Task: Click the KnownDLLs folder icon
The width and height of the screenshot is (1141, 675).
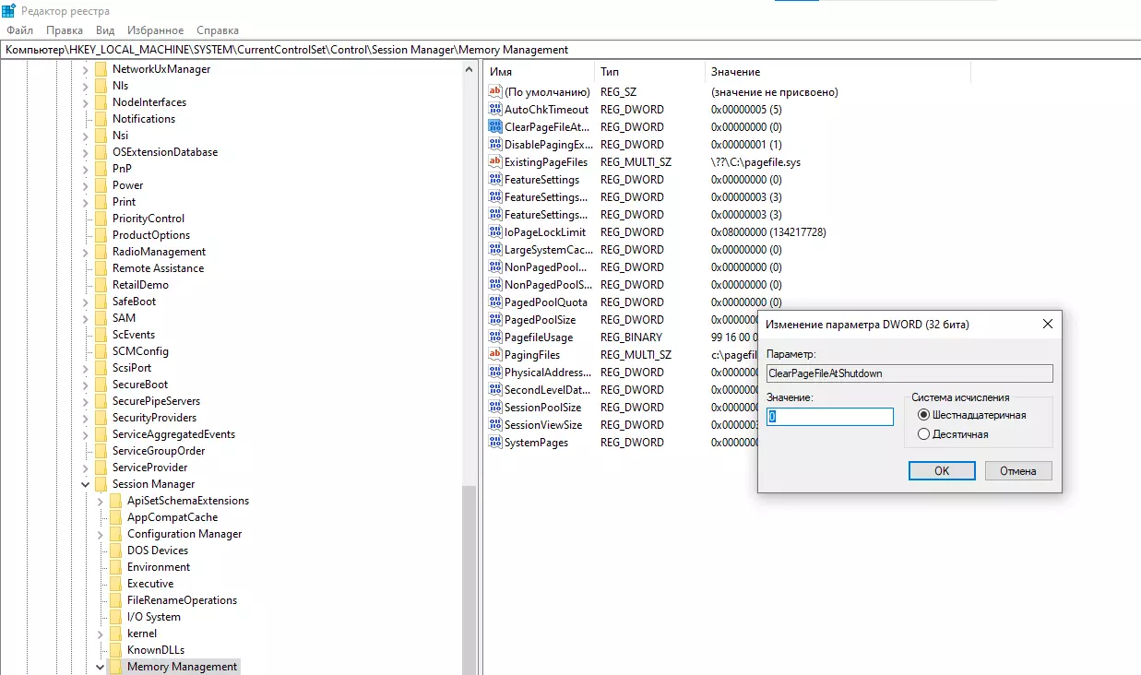Action: pyautogui.click(x=115, y=650)
